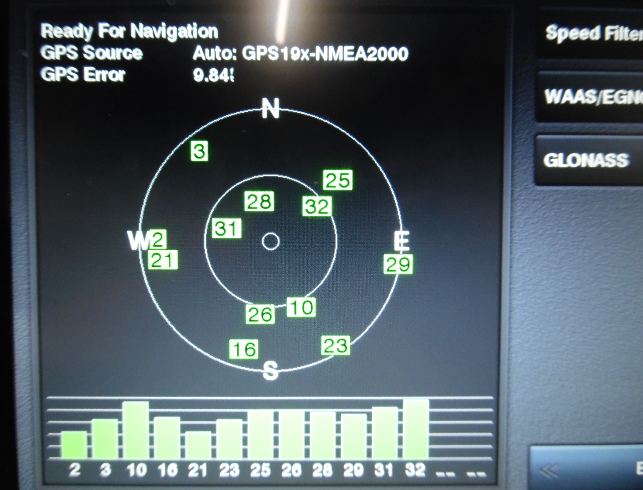
Task: Click satellite 28 icon
Action: pyautogui.click(x=259, y=201)
